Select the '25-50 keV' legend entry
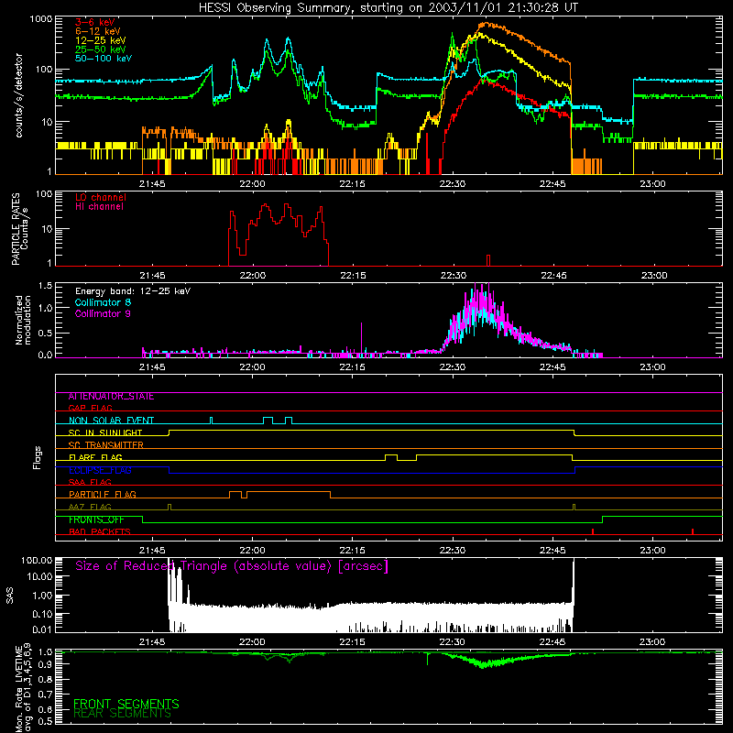Viewport: 733px width, 733px height. click(x=101, y=49)
